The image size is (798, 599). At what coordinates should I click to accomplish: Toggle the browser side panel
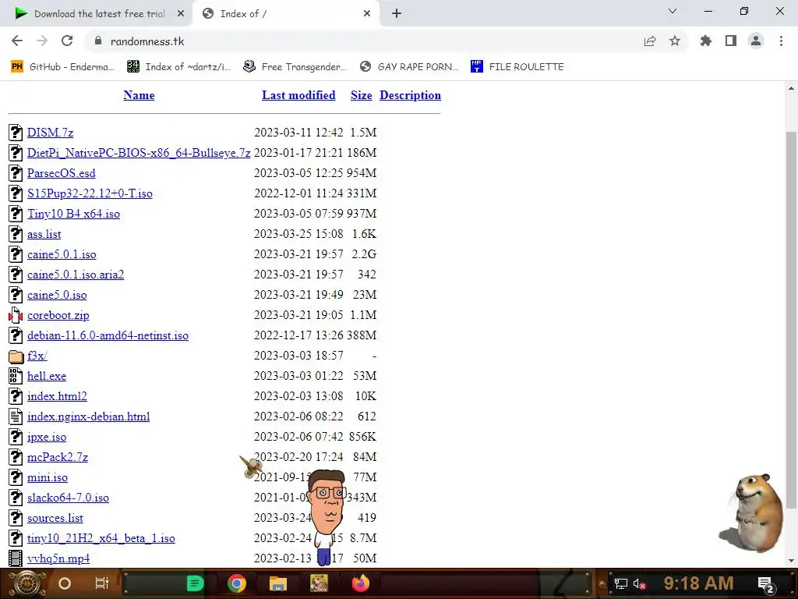(731, 41)
